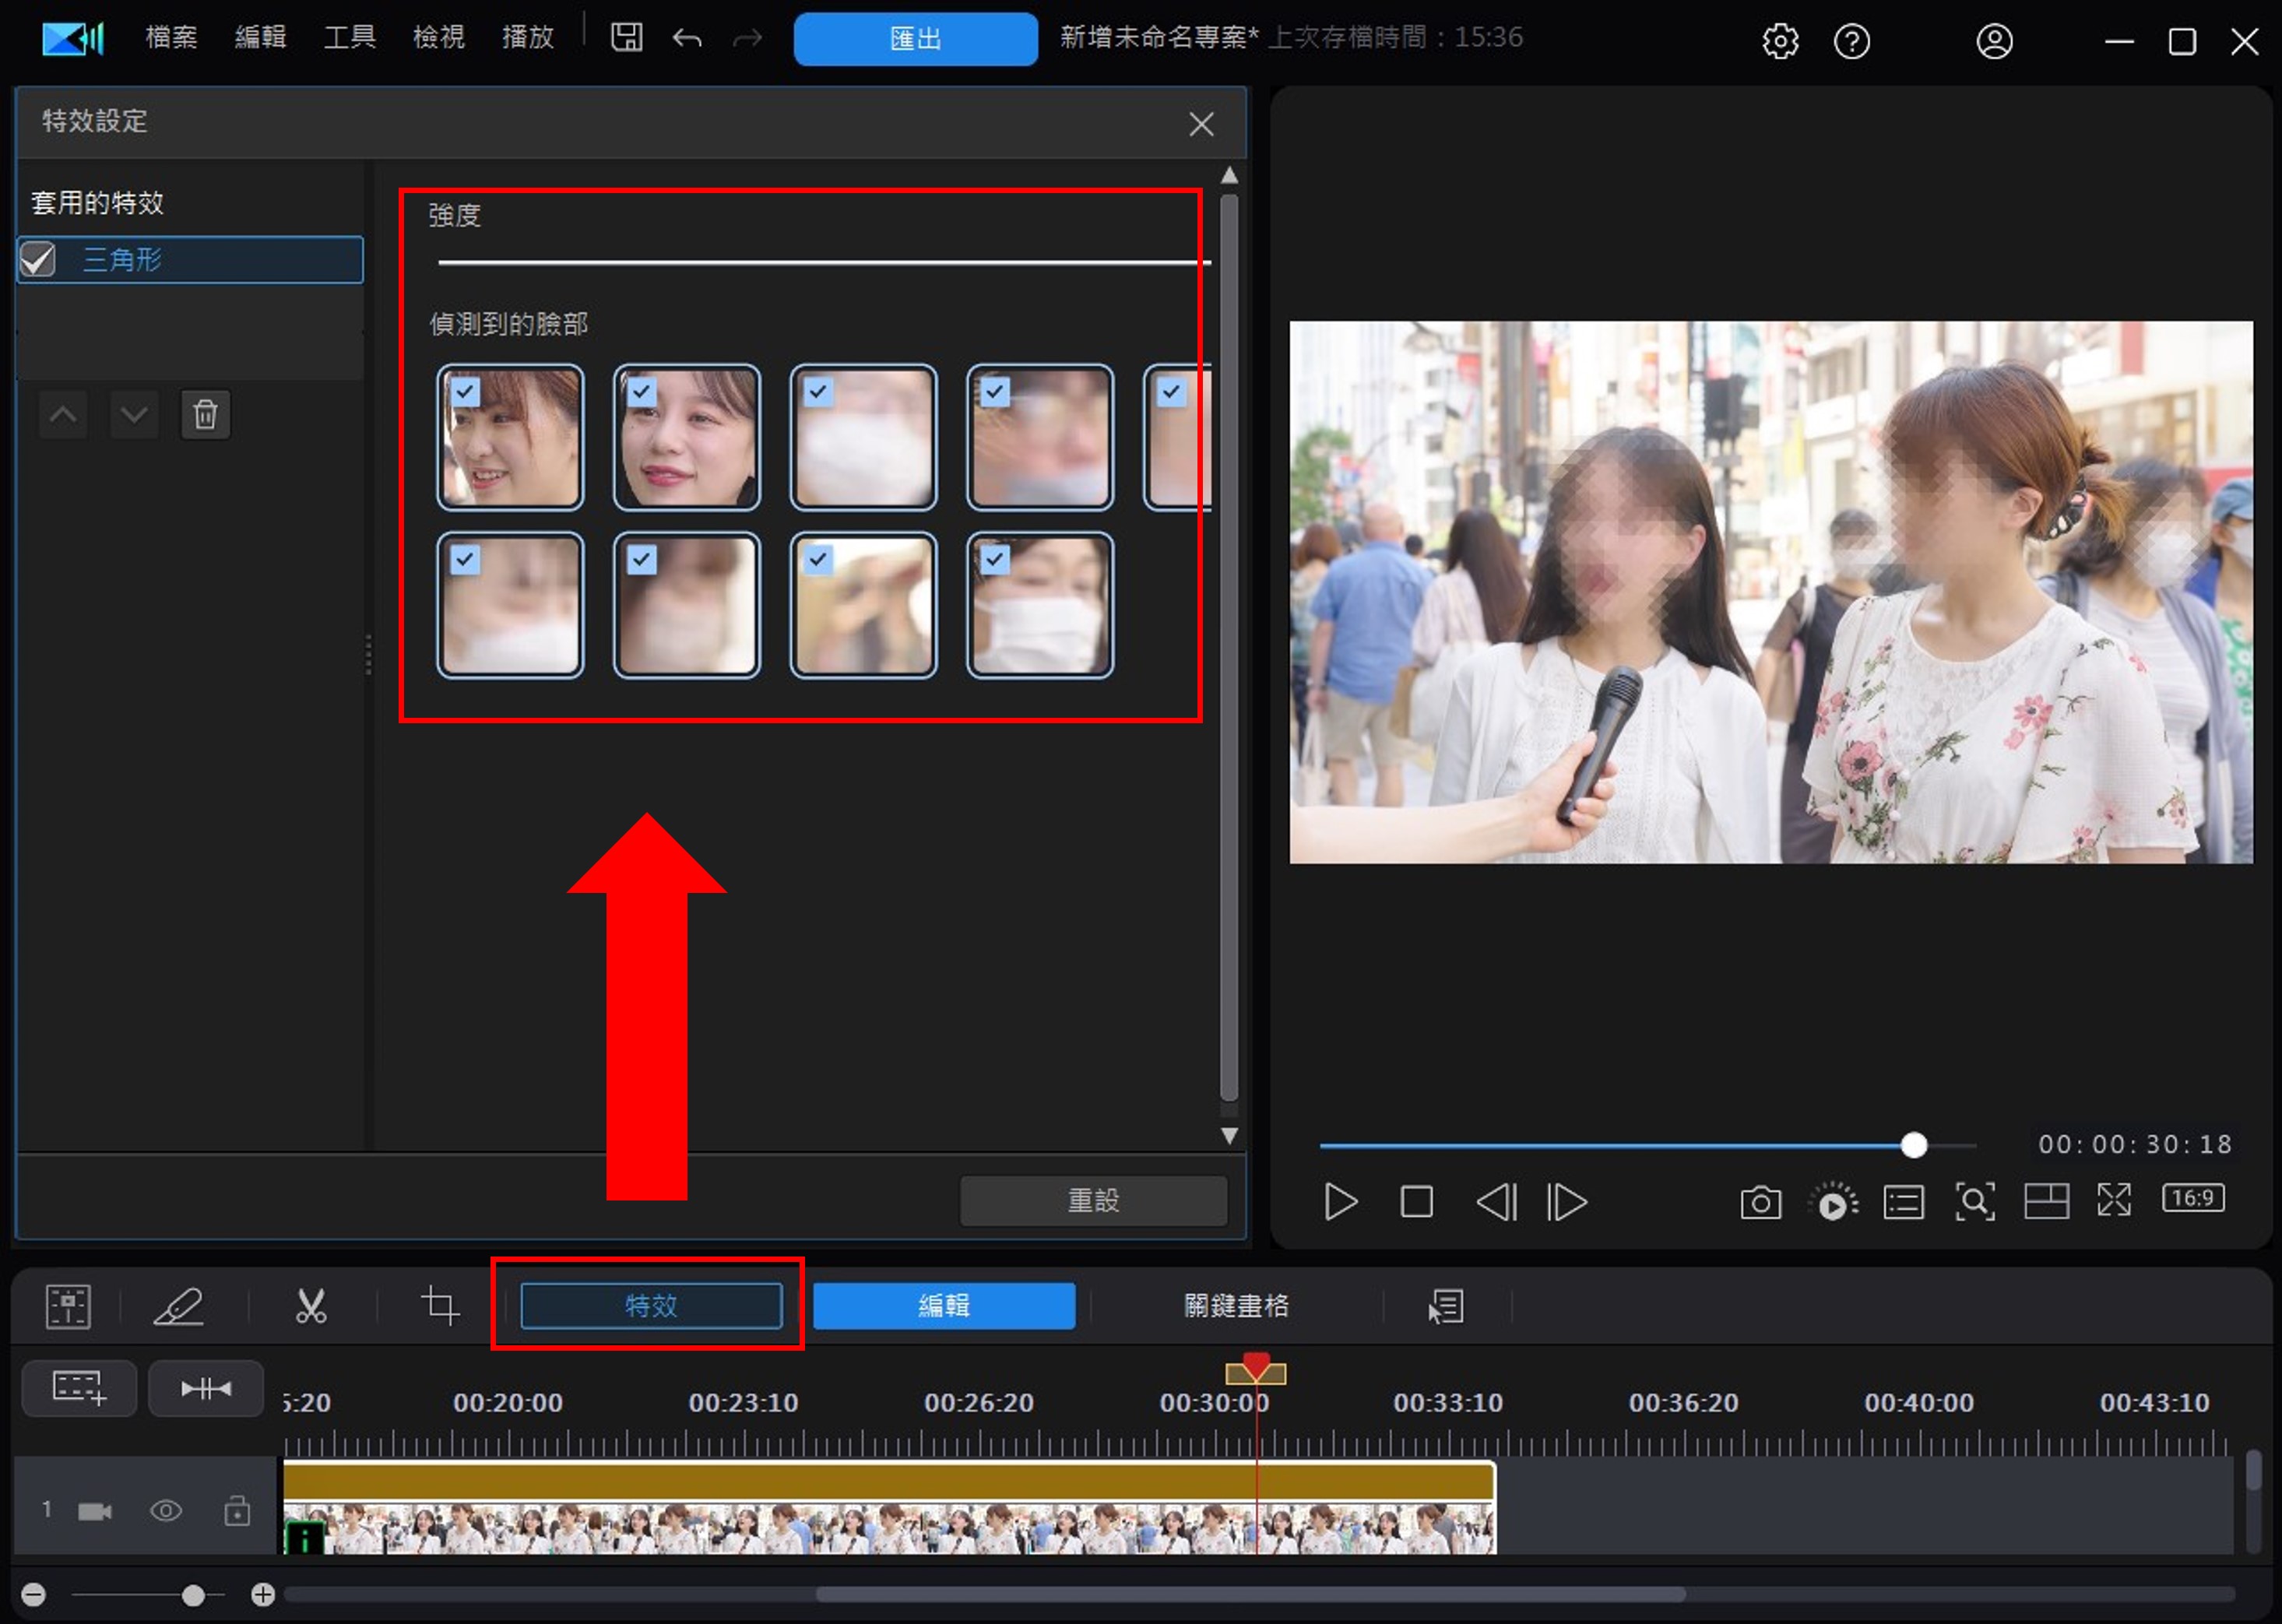2282x1624 pixels.
Task: Open the 檔案 menu
Action: [171, 38]
